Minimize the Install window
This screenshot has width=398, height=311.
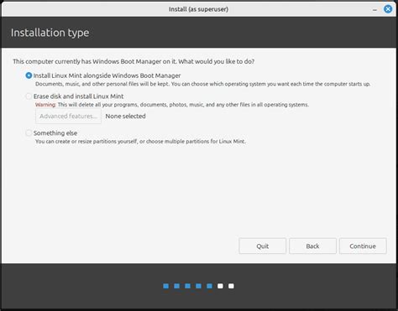[x=374, y=10]
